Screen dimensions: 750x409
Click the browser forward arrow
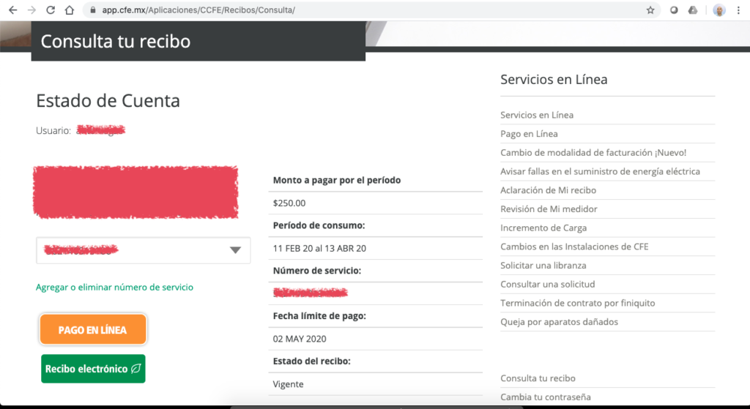(31, 10)
